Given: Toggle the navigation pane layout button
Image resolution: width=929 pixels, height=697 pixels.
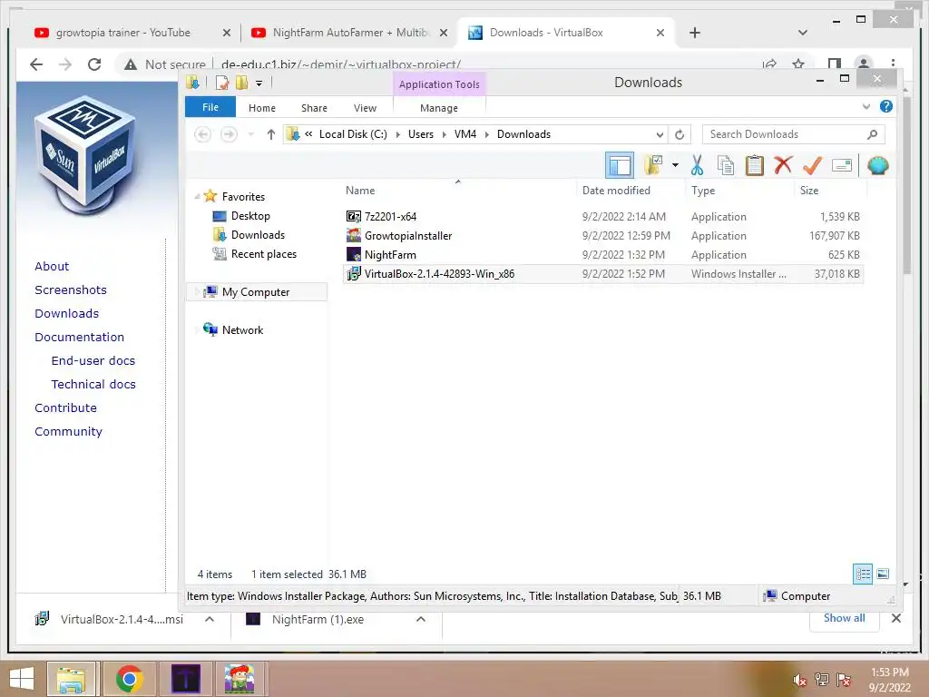Looking at the screenshot, I should coord(619,165).
